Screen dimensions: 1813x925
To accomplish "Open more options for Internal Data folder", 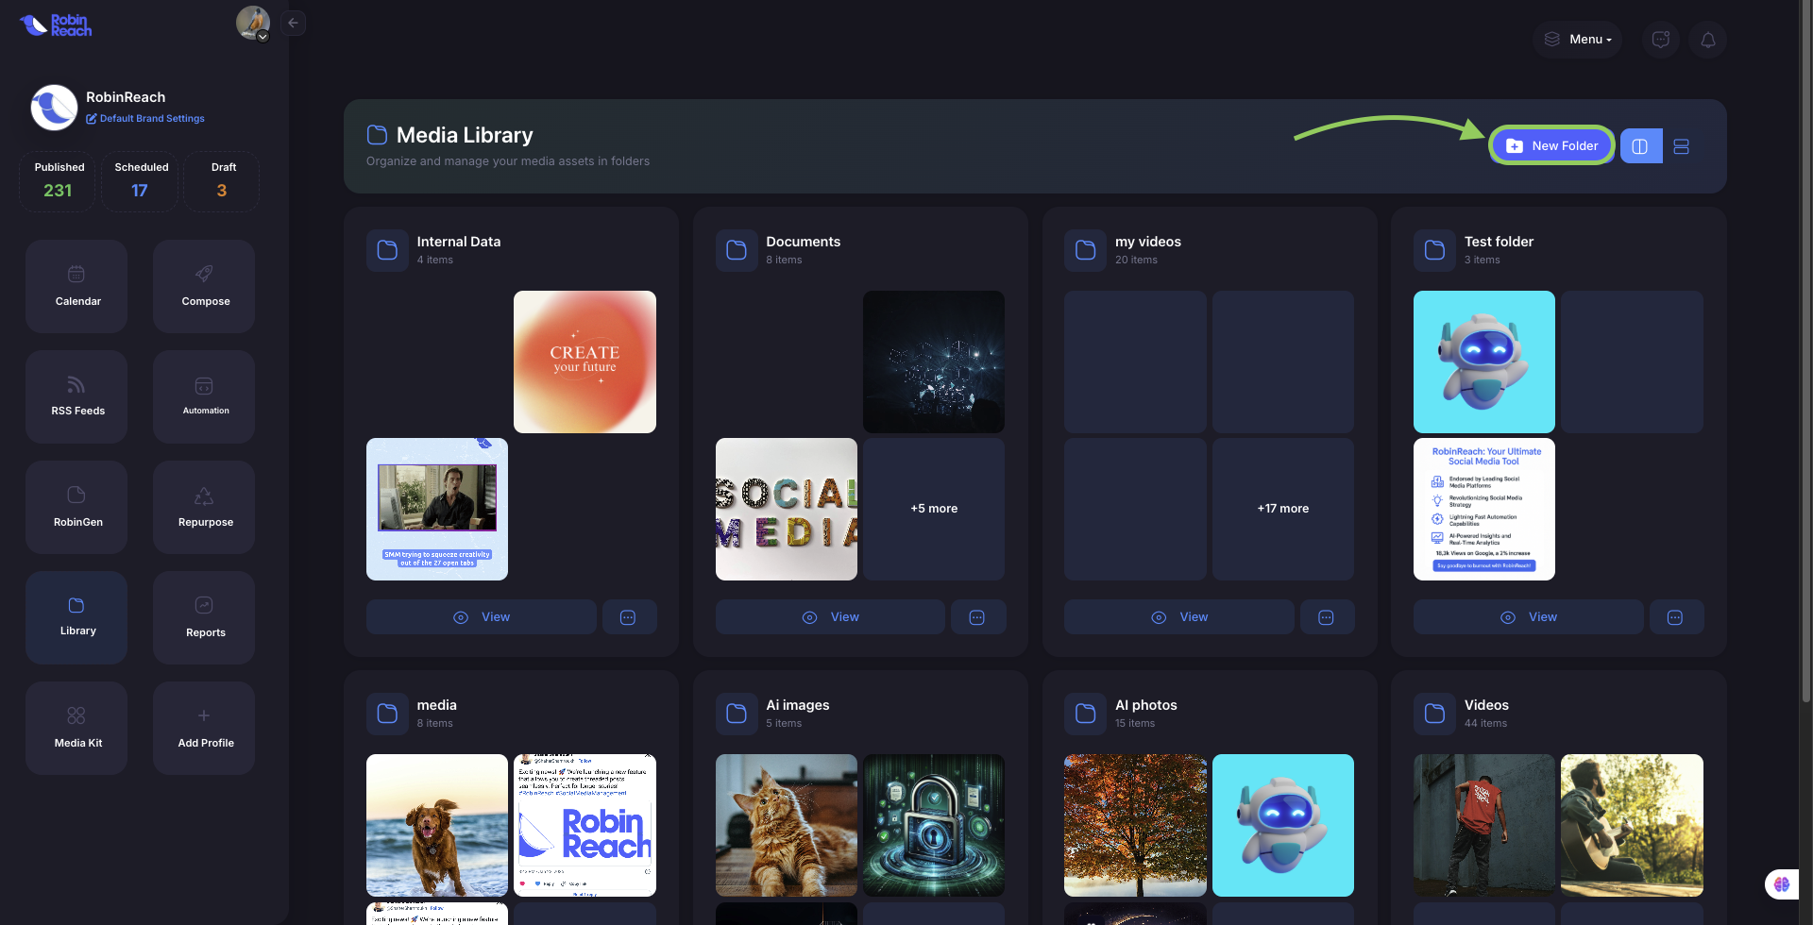I will 629,617.
